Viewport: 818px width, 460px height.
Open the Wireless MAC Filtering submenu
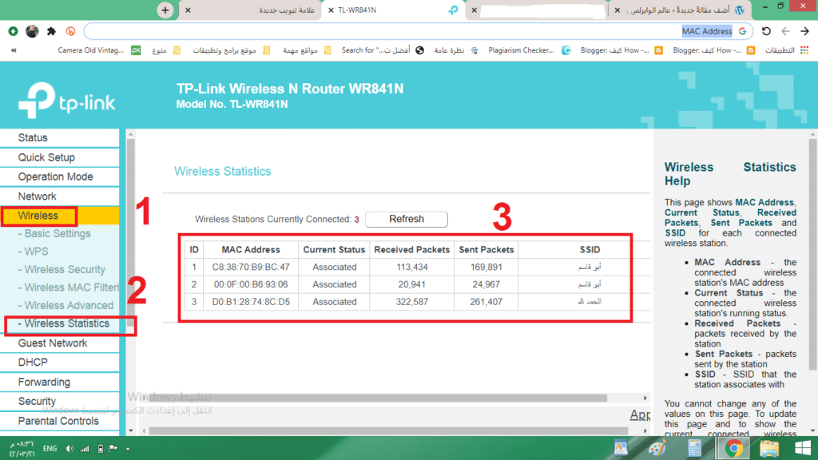coord(69,287)
